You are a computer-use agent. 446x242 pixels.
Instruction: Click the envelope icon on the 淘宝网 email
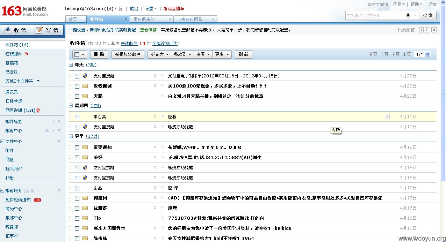pos(85,198)
